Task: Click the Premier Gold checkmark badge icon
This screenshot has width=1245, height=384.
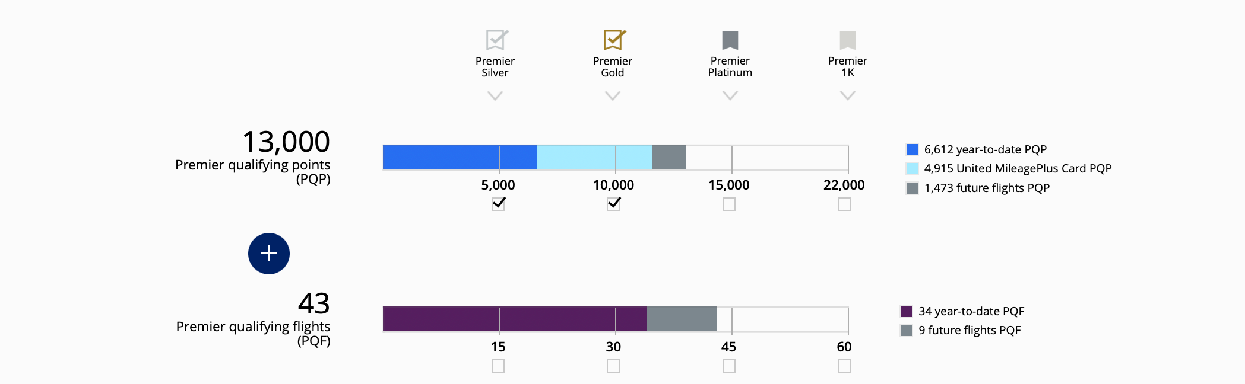Action: [x=613, y=40]
